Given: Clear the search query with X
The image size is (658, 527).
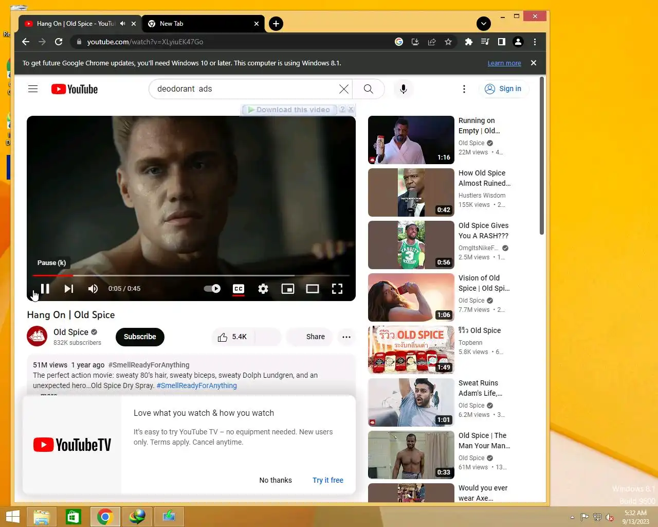Looking at the screenshot, I should point(344,89).
